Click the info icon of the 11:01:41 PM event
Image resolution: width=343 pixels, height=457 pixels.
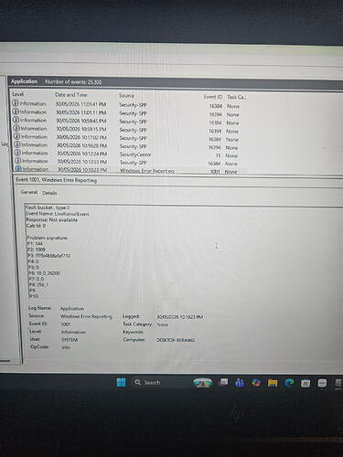[16, 103]
